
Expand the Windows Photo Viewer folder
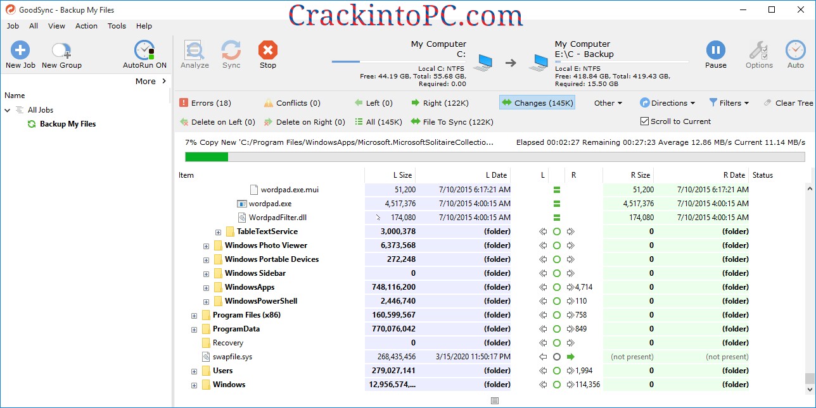[206, 246]
